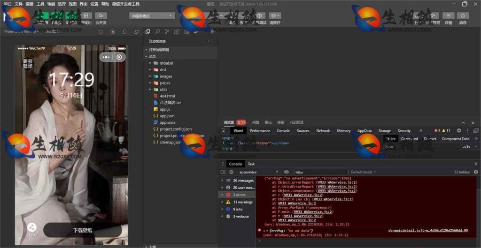Switch to the Sources tab

pos(303,130)
